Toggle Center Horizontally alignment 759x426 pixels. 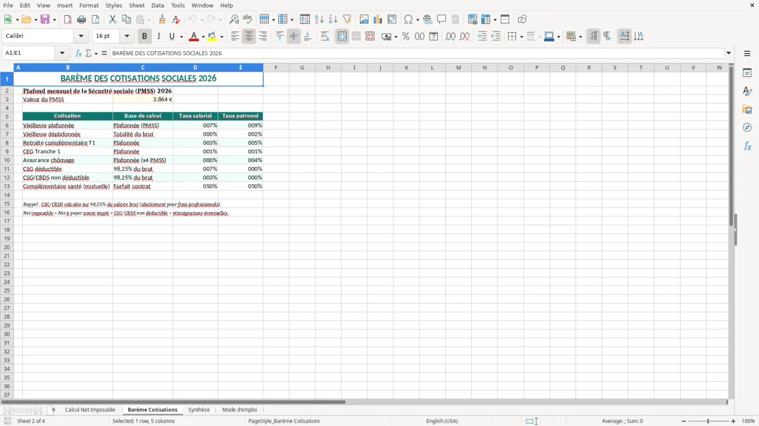click(x=249, y=37)
